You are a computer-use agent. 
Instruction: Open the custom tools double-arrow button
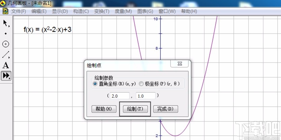[x=6, y=76]
